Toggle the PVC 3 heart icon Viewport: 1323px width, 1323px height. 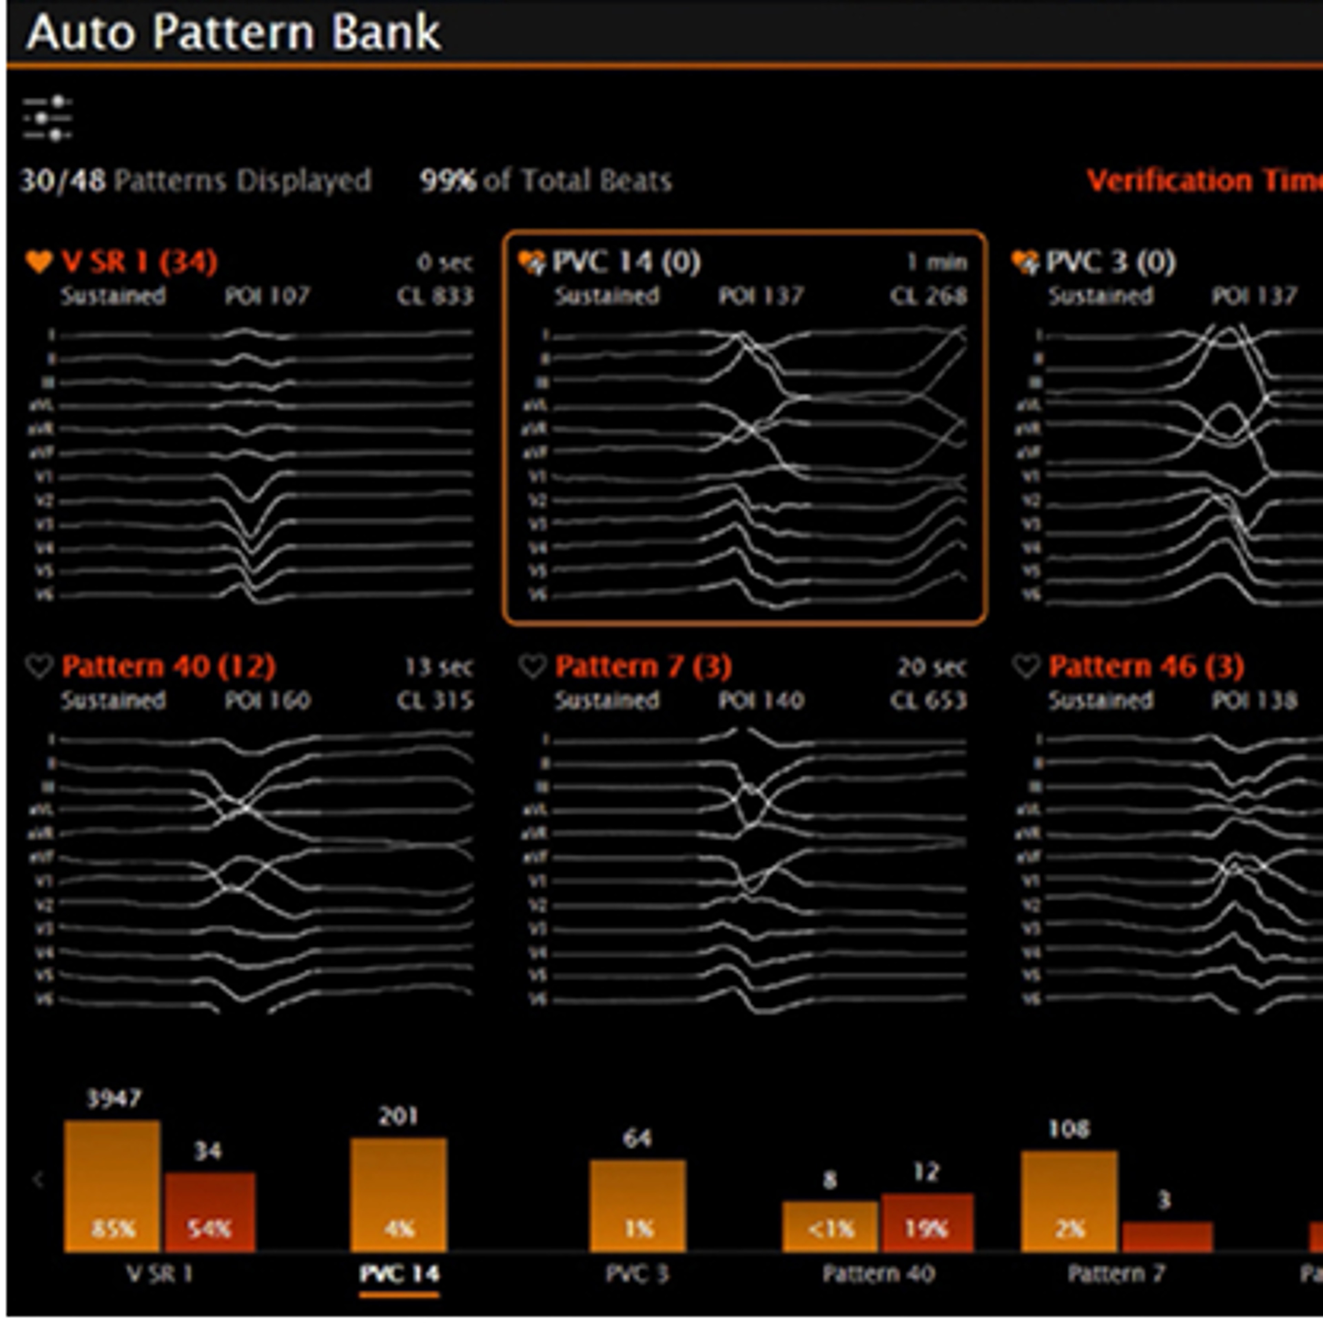[1025, 261]
